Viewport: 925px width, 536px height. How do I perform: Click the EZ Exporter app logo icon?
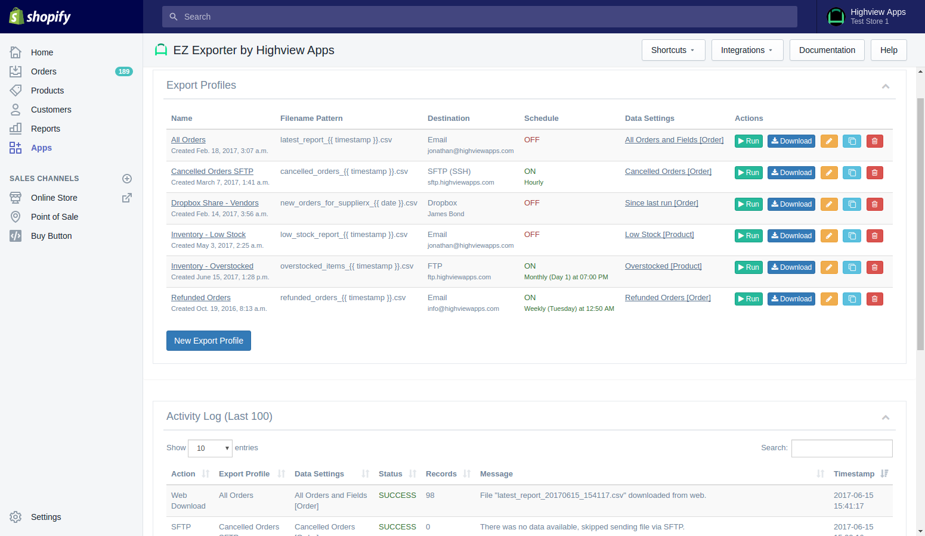(161, 50)
